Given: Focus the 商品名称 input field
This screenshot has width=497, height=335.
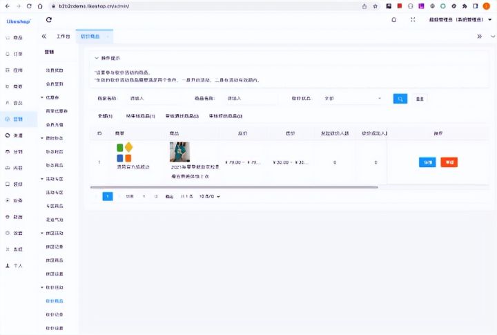Looking at the screenshot, I should click(251, 99).
